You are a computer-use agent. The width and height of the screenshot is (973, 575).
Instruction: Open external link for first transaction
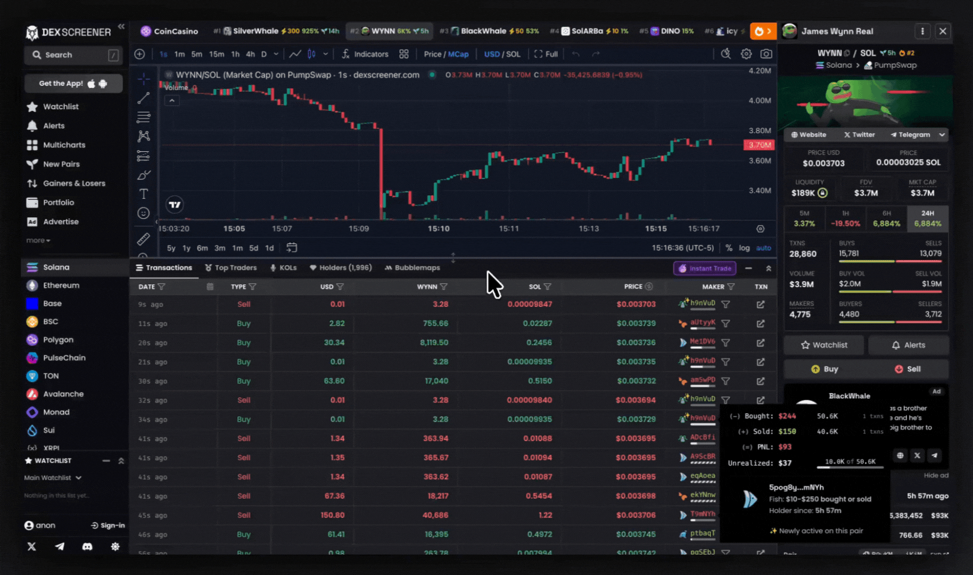coord(761,305)
